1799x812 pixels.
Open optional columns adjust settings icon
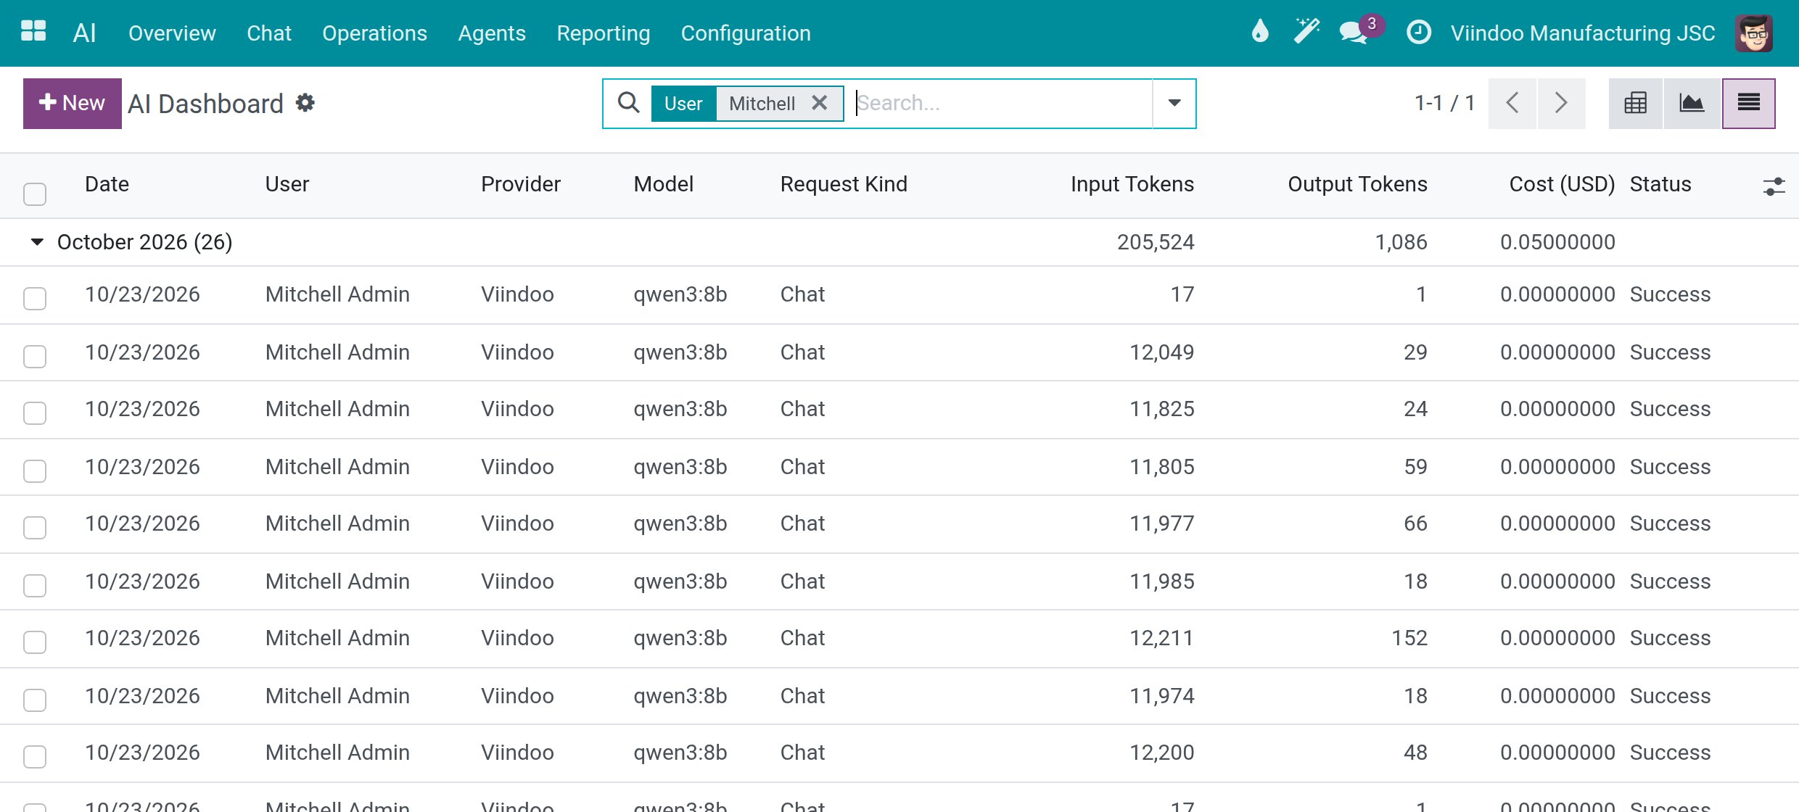click(1774, 186)
